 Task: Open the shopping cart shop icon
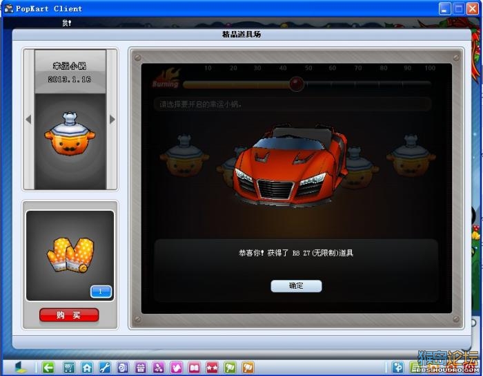(69, 368)
